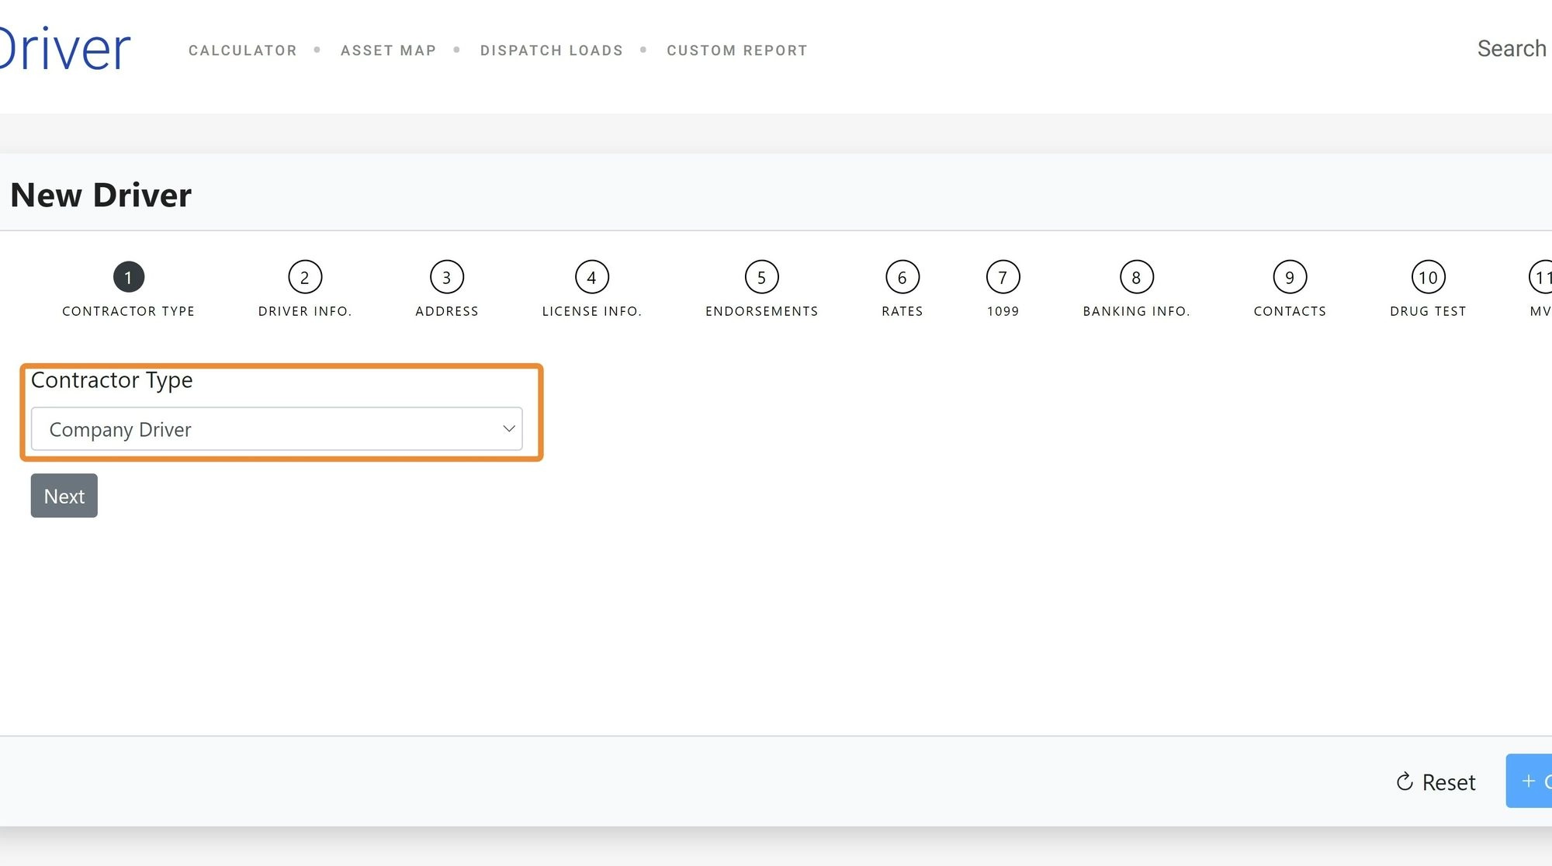Jump to step 8 Banking Info circle
Viewport: 1552px width, 866px height.
click(x=1137, y=277)
